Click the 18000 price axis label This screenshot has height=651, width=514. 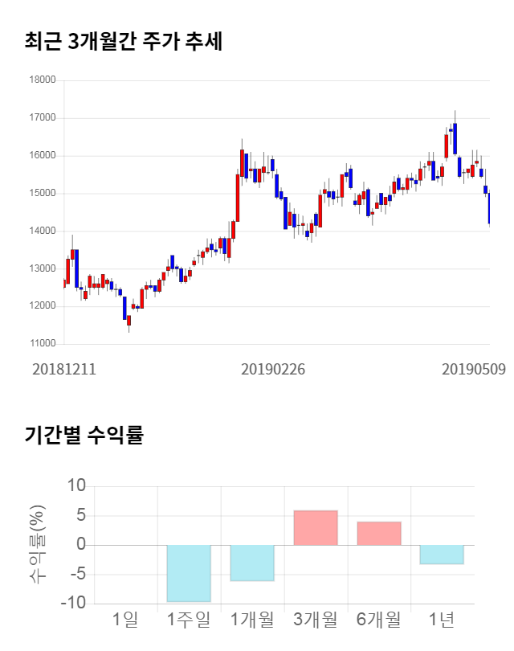pos(42,80)
